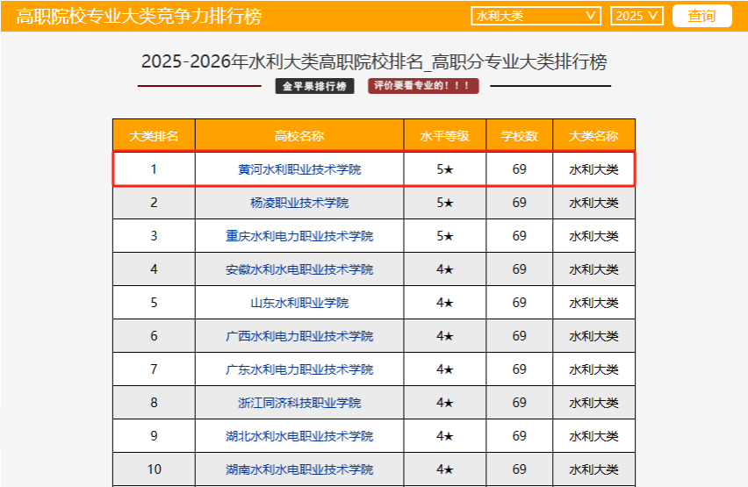Click the 金平果排行榜 badge
The image size is (748, 487).
[x=314, y=86]
